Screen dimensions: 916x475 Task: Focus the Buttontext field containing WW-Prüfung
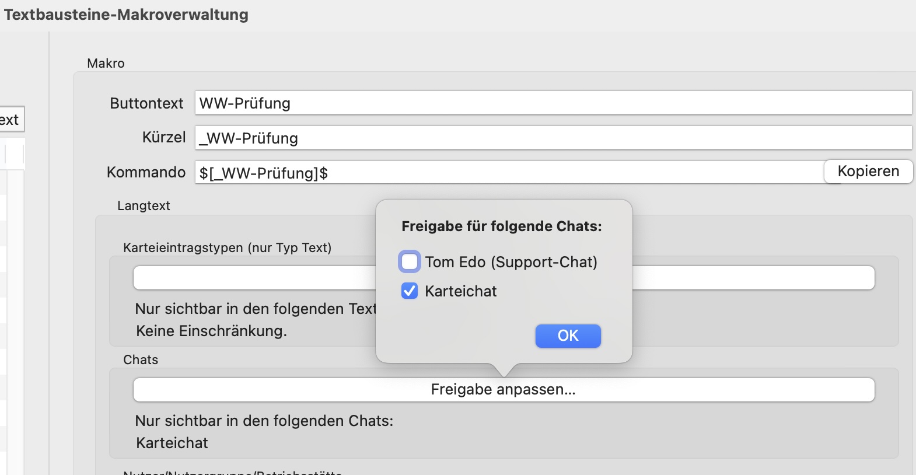coord(553,103)
